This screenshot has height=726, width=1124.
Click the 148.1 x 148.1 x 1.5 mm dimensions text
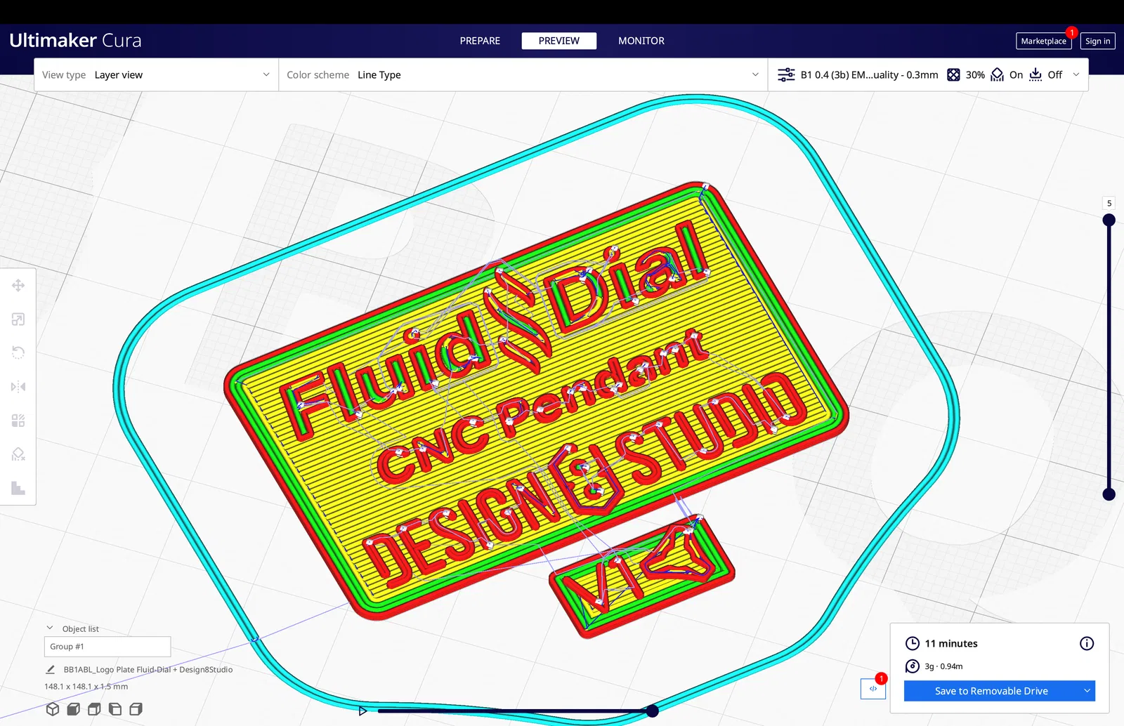pyautogui.click(x=86, y=686)
